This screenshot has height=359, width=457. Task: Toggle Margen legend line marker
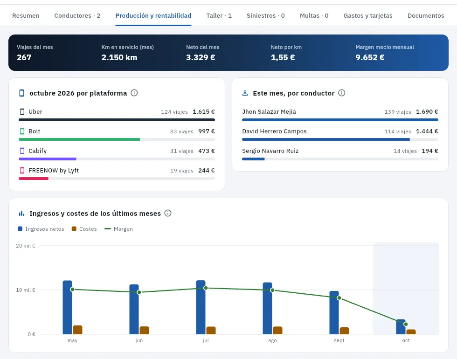pos(108,229)
